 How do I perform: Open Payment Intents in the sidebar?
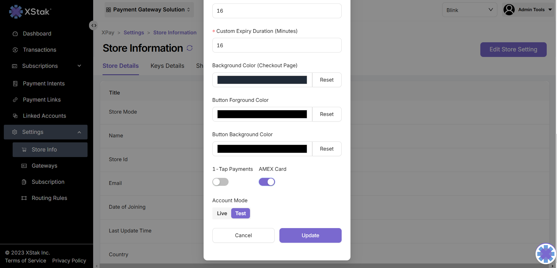pos(43,84)
